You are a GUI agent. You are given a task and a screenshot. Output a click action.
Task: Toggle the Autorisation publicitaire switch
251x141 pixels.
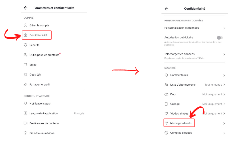[220, 38]
